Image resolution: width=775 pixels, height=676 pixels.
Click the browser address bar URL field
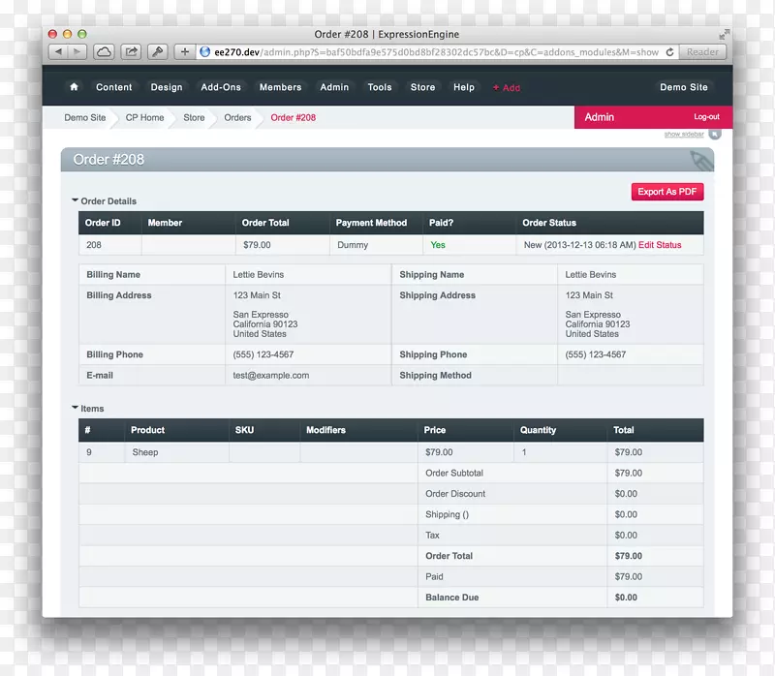[431, 52]
